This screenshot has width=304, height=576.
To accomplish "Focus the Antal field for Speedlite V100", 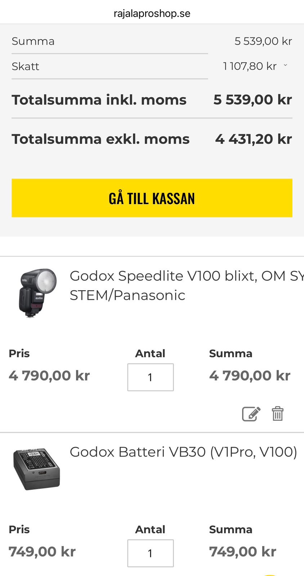I will coord(150,377).
